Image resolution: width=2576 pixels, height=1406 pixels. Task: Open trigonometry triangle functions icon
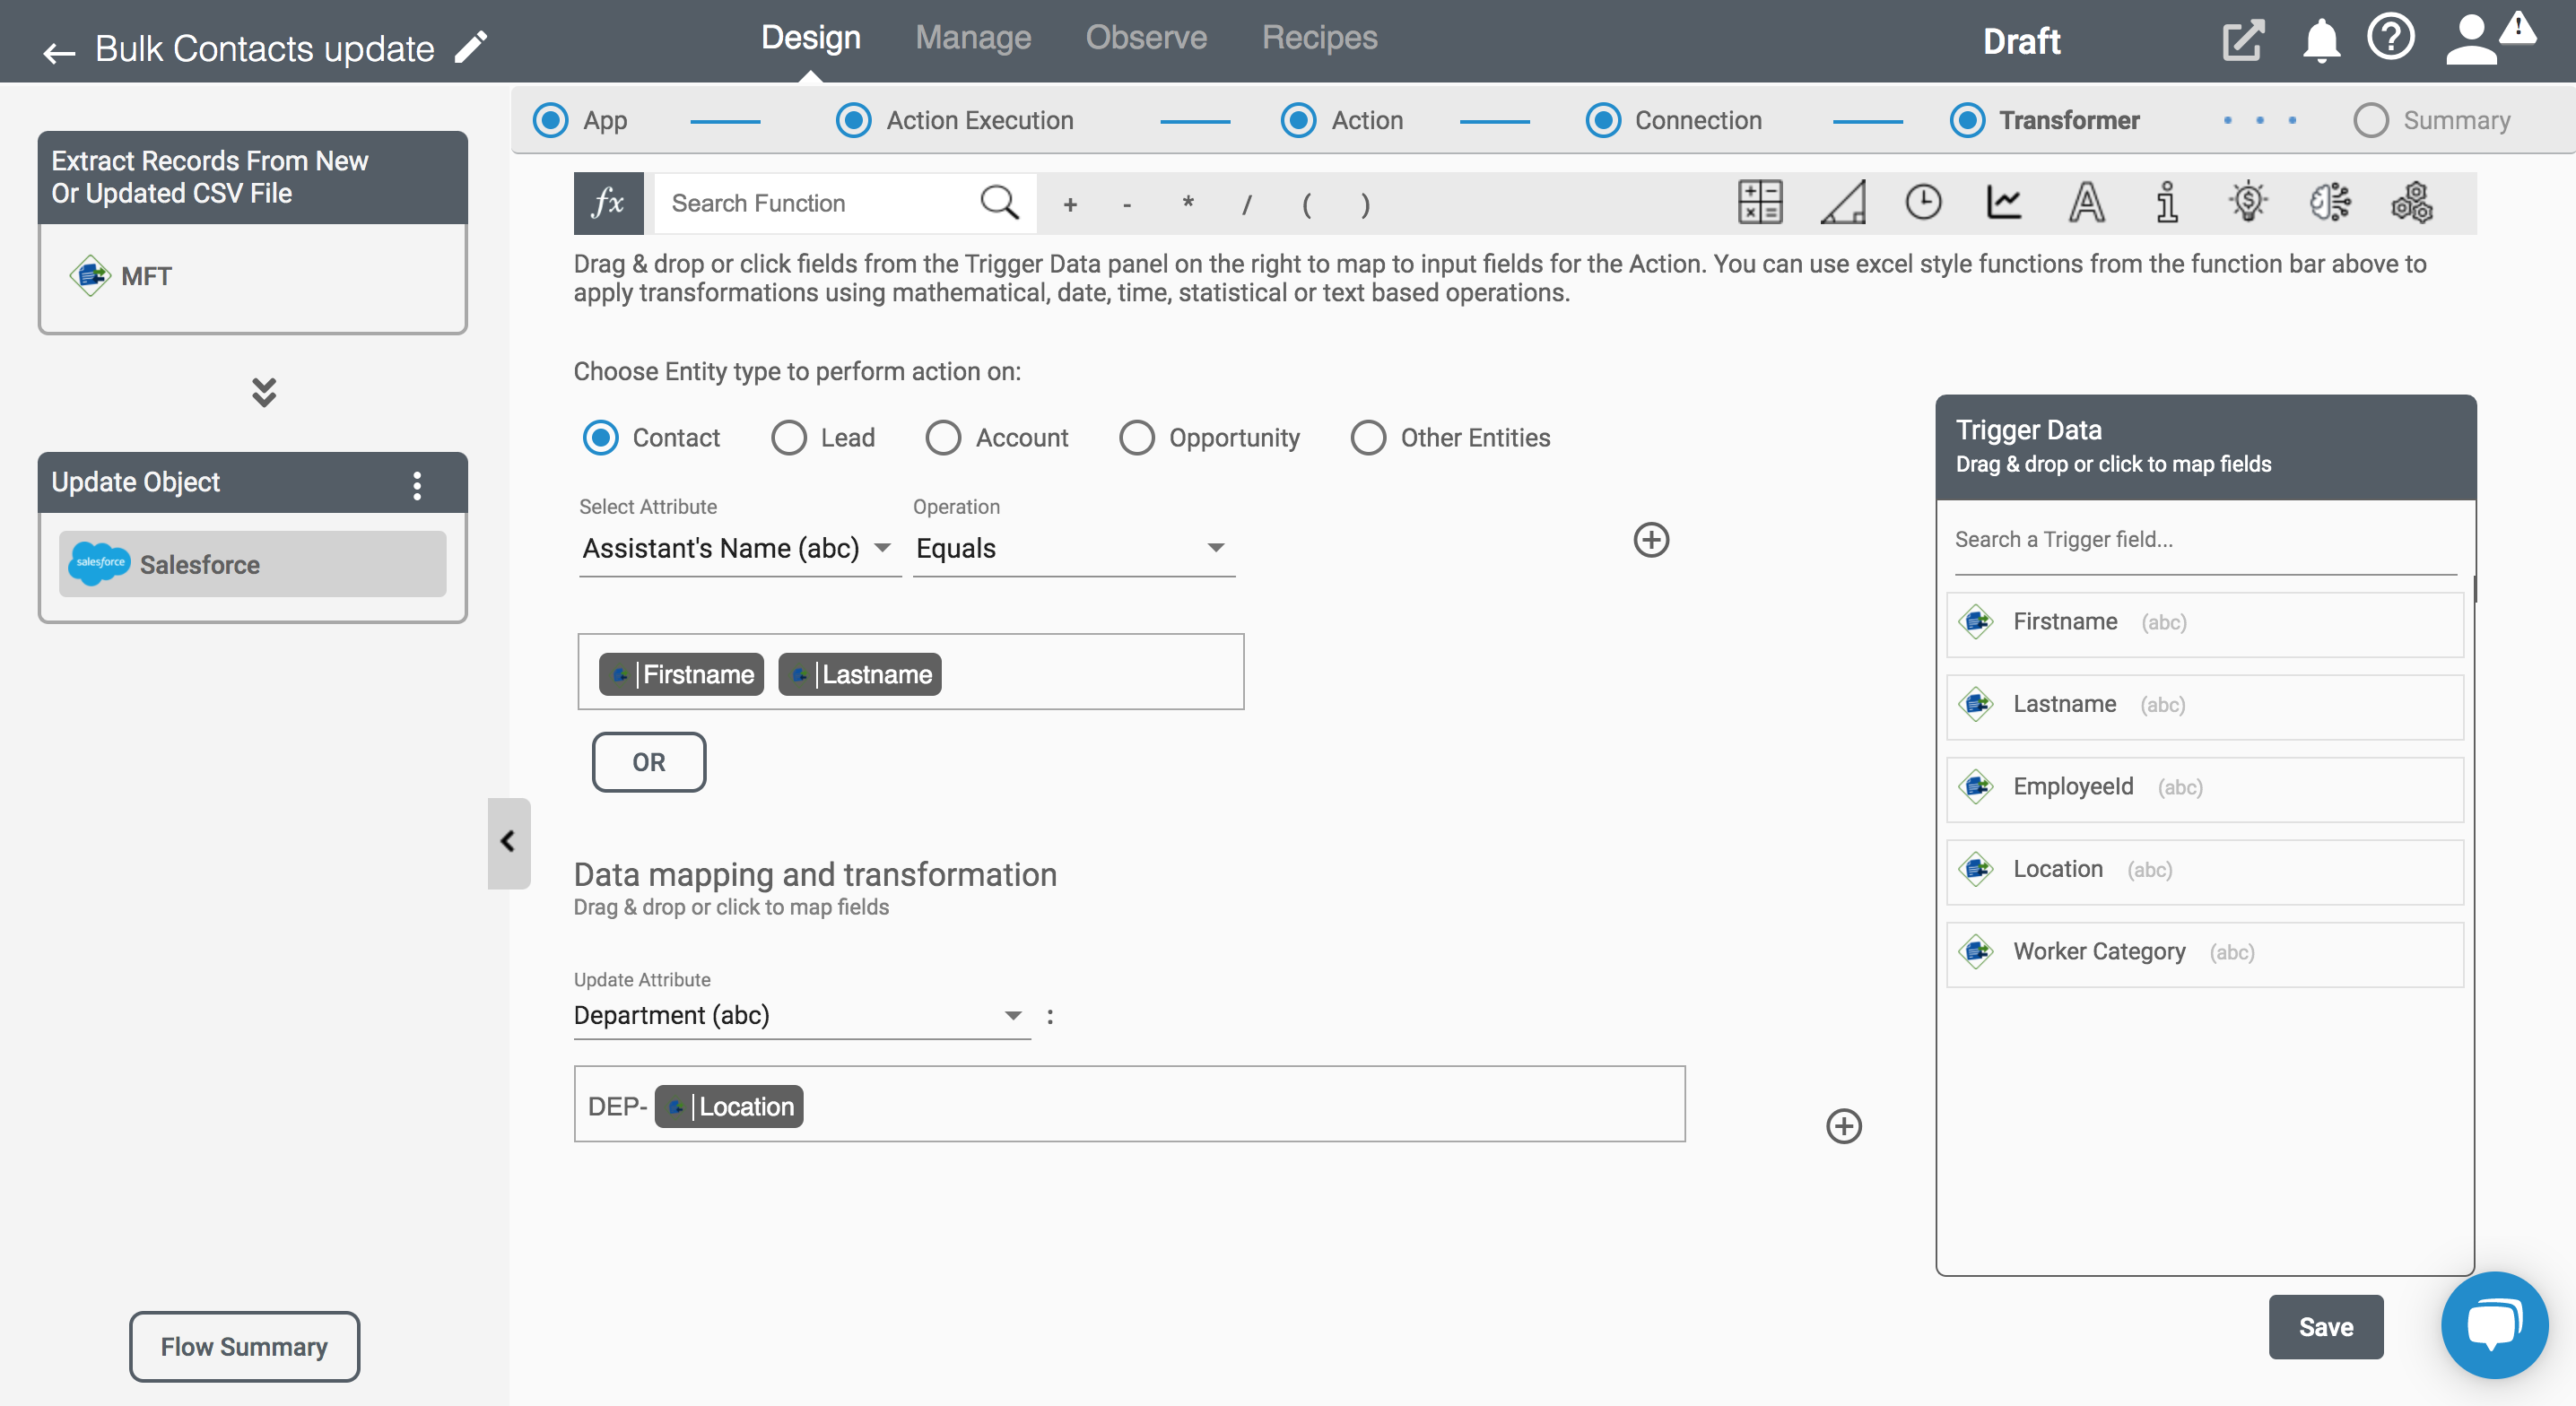pyautogui.click(x=1842, y=203)
